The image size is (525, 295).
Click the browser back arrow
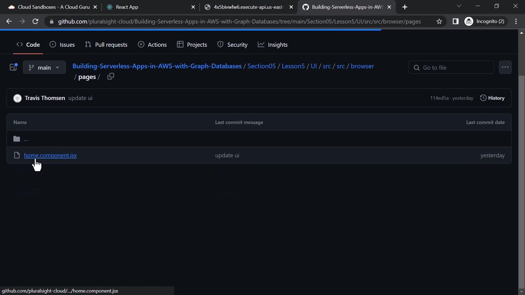pos(9,21)
